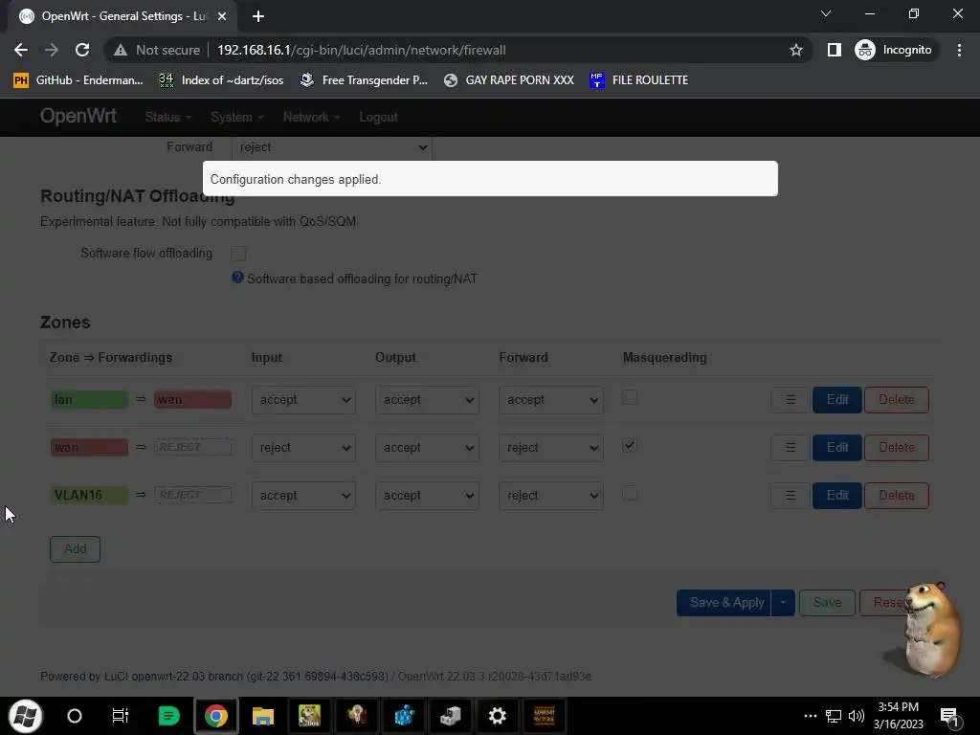Open the notification center icon
Screen dimensions: 980x735
click(x=949, y=716)
